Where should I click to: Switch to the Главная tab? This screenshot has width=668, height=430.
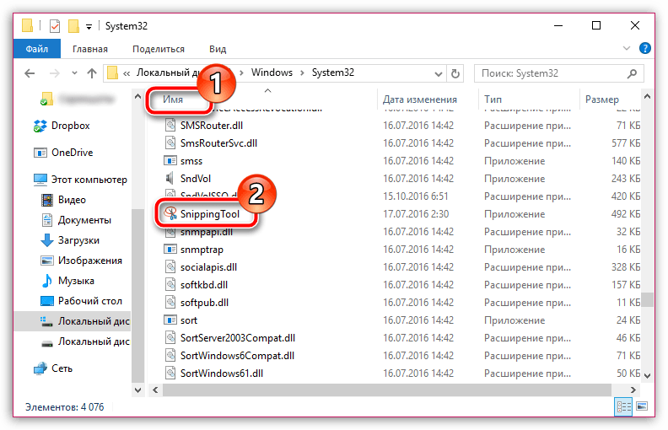pos(90,49)
